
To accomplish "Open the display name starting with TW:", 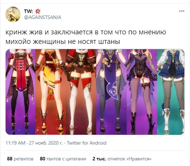I will click(x=32, y=11).
